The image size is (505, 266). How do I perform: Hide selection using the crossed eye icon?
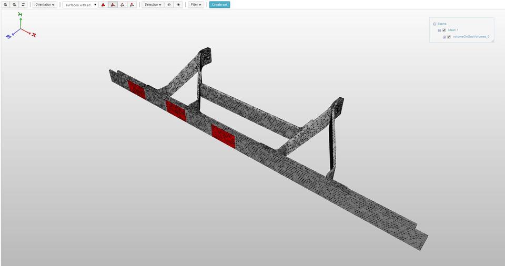tap(169, 5)
